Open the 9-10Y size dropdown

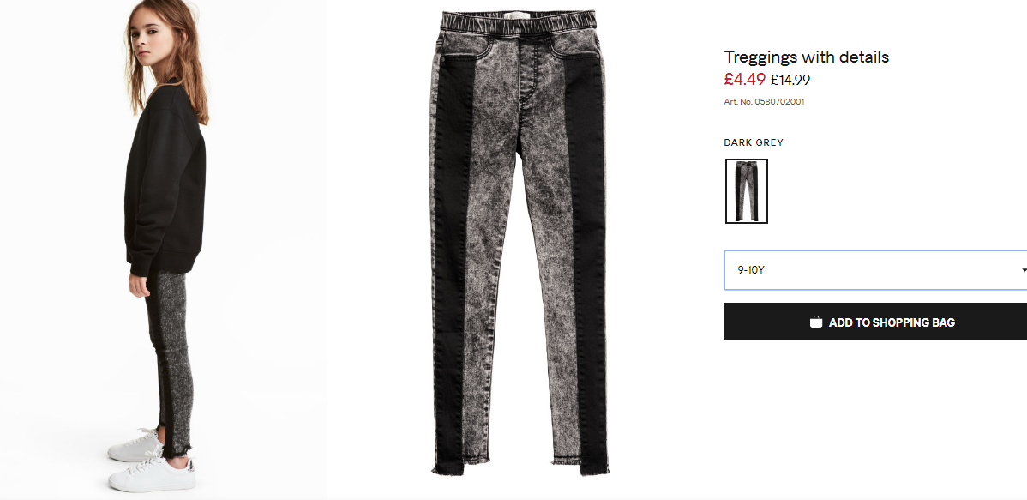[x=876, y=270]
